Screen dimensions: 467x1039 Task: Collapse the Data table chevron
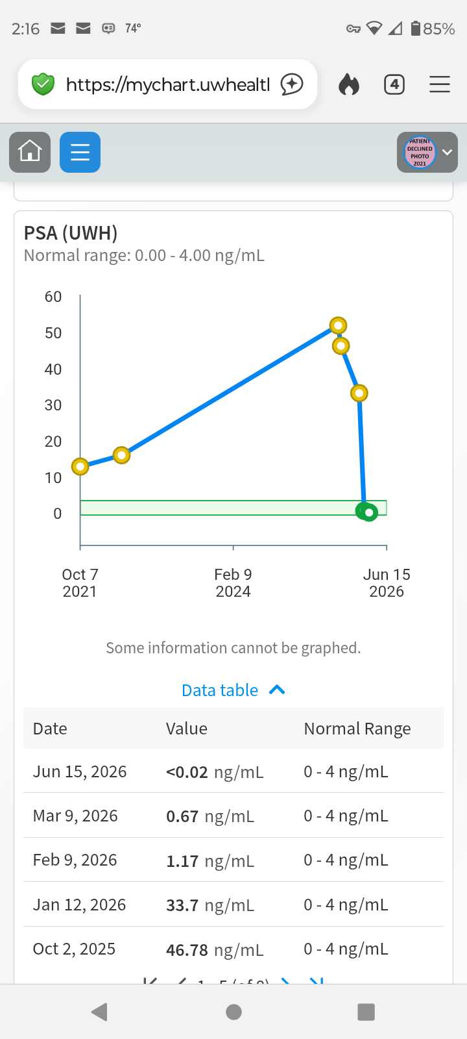[277, 690]
